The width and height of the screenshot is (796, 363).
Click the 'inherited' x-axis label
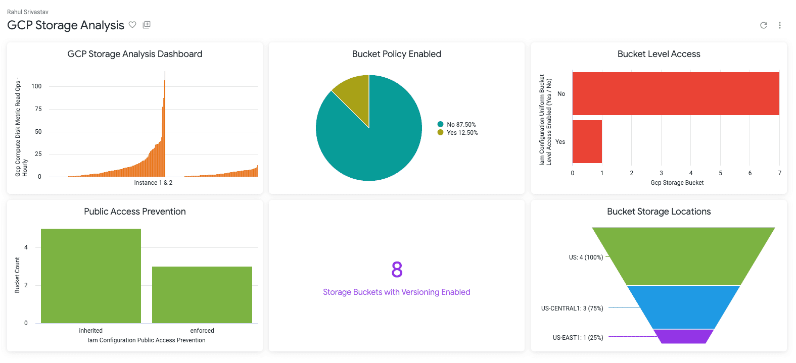[91, 331]
